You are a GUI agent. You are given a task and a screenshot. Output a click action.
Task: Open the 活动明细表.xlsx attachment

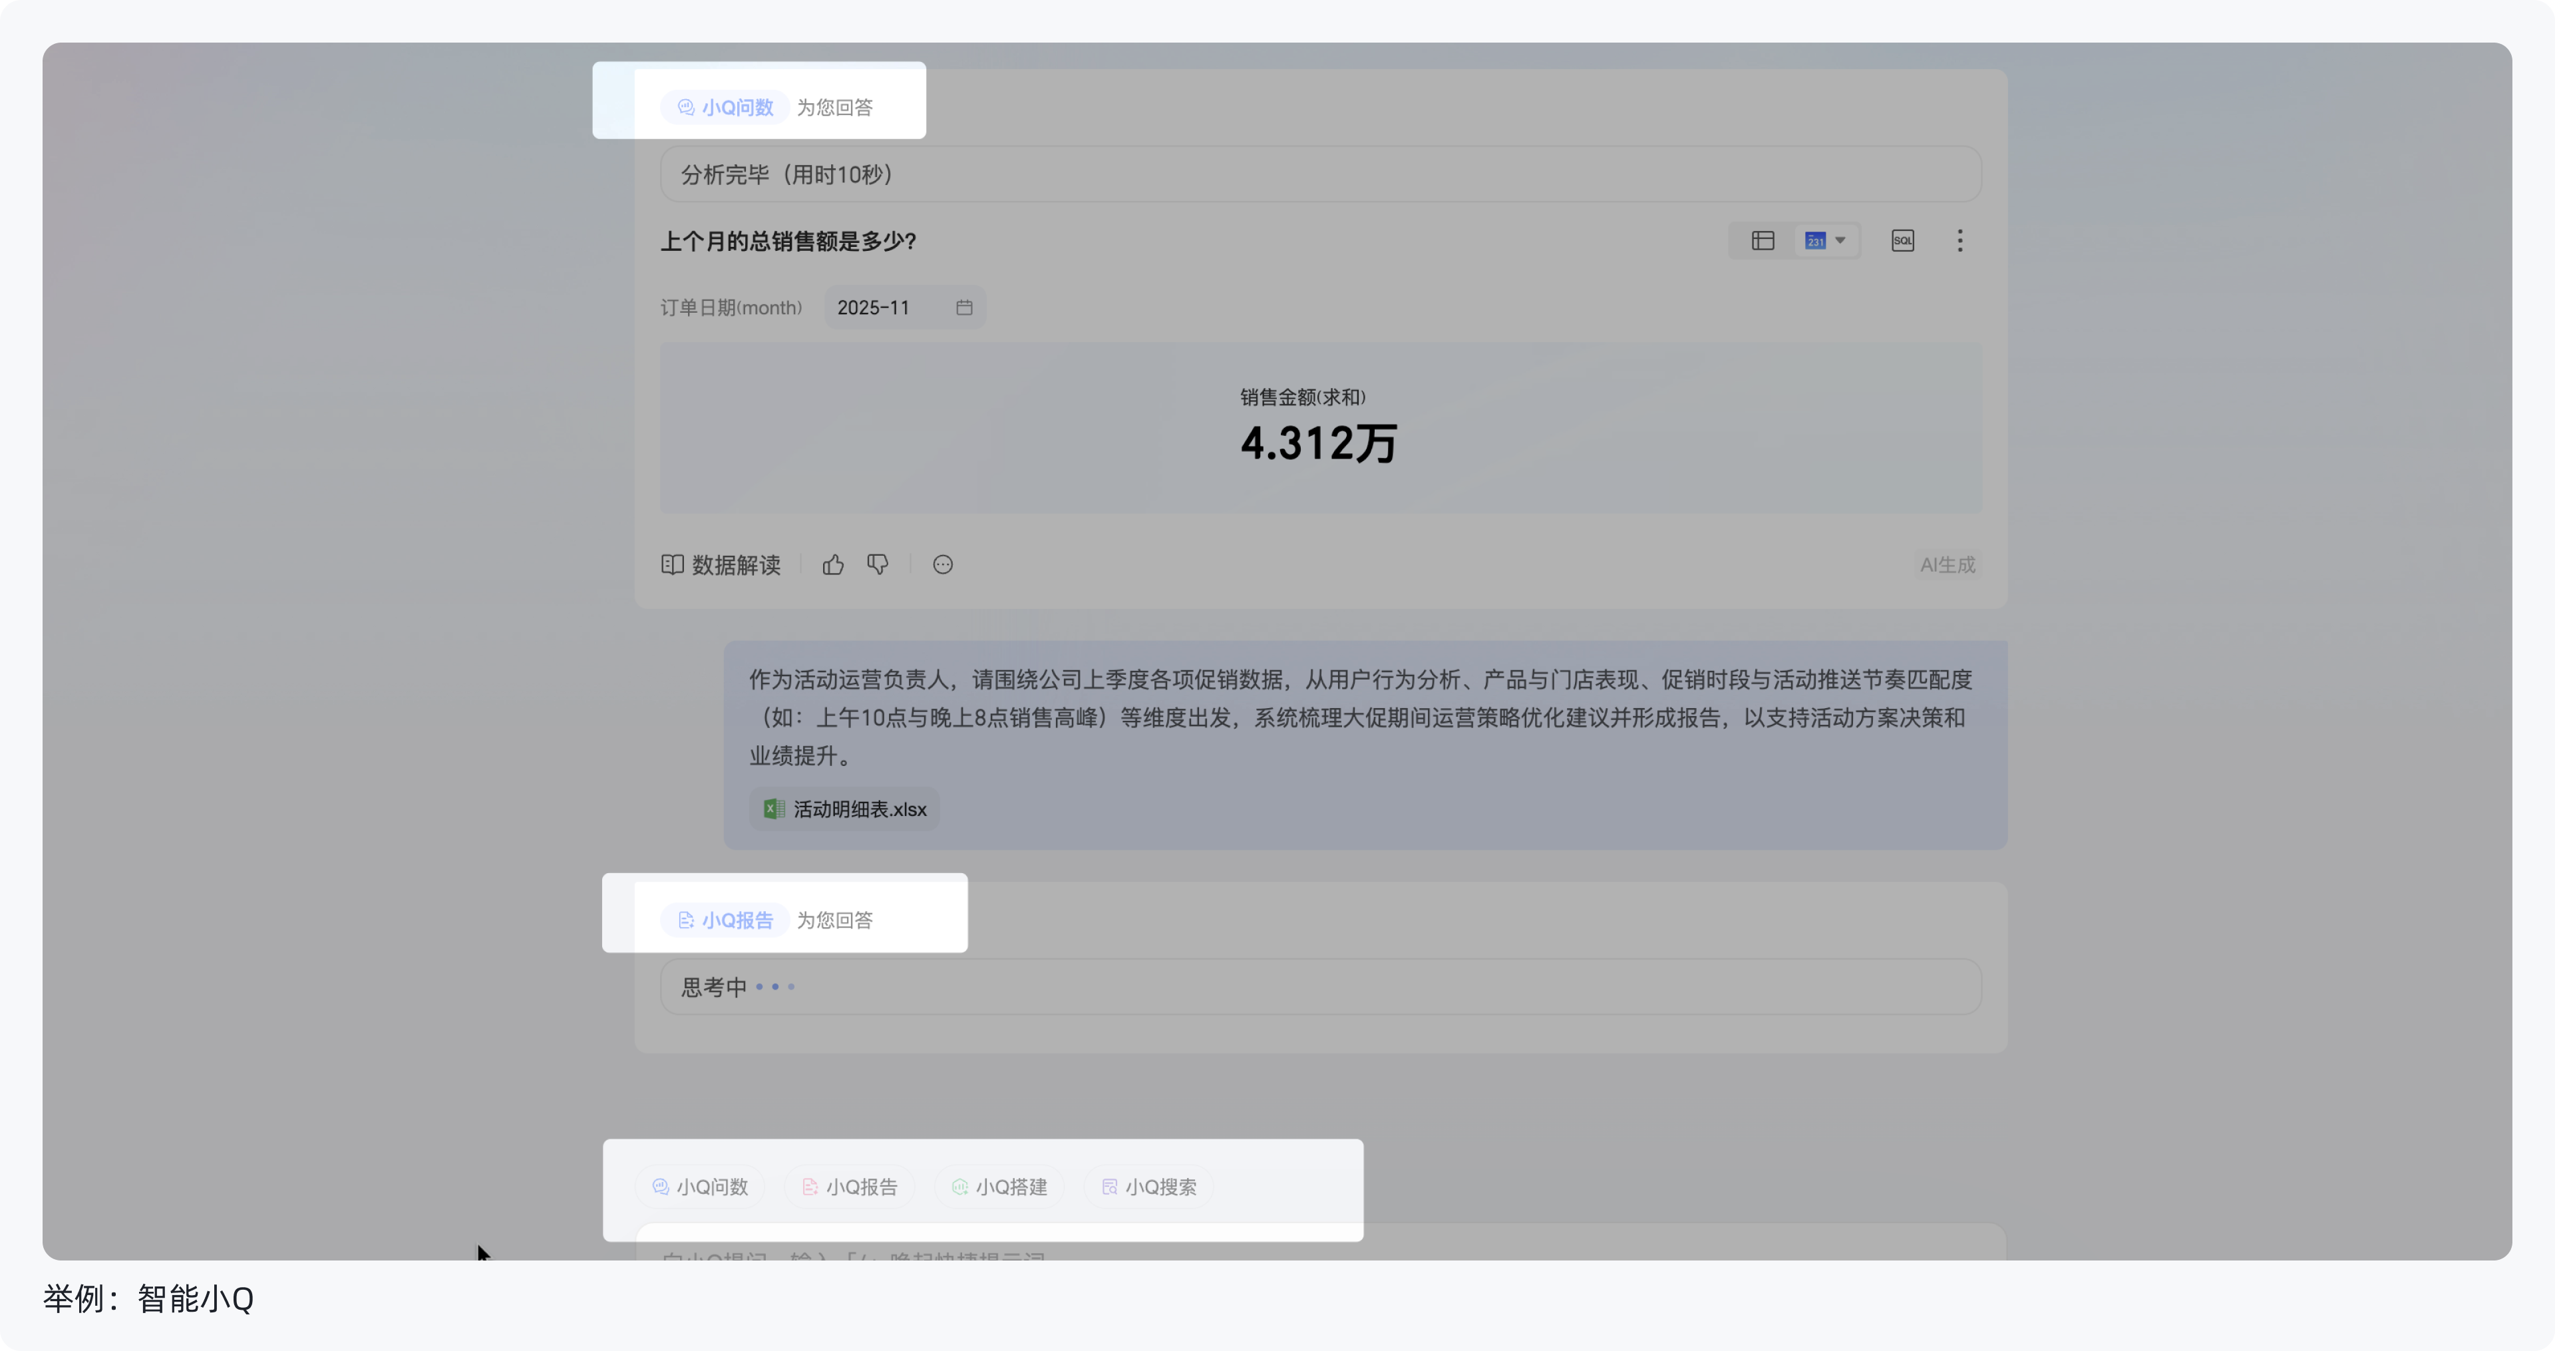843,809
